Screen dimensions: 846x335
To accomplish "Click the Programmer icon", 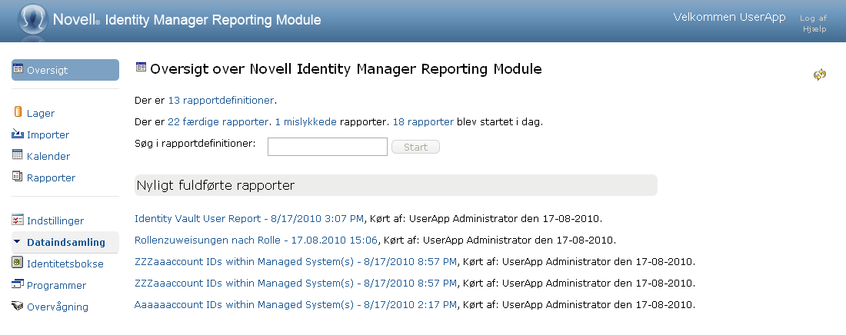I will click(x=18, y=284).
